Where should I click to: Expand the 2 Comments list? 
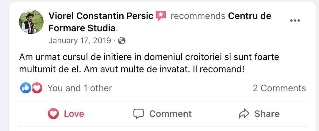click(x=279, y=88)
